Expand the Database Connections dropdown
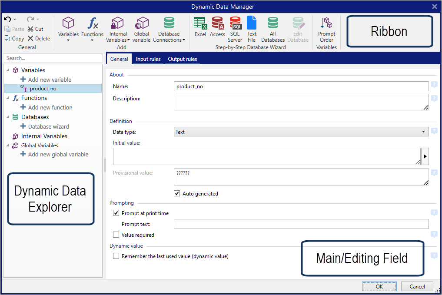Image resolution: width=442 pixels, height=295 pixels. [x=169, y=30]
